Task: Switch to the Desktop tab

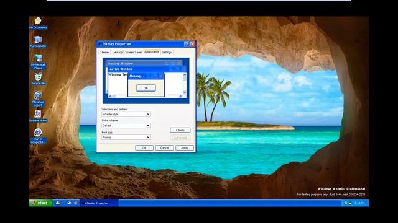Action: [118, 52]
